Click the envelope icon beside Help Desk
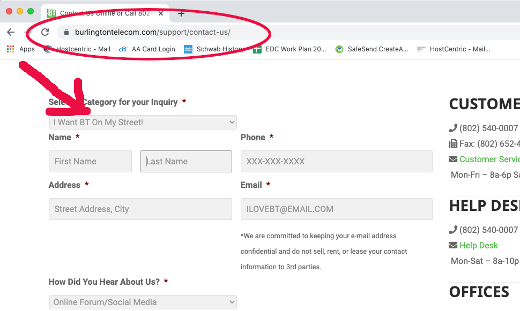The image size is (520, 311). click(453, 245)
